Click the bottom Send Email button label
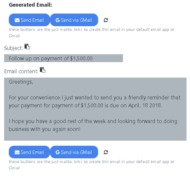This screenshot has width=190, height=176. (x=32, y=152)
